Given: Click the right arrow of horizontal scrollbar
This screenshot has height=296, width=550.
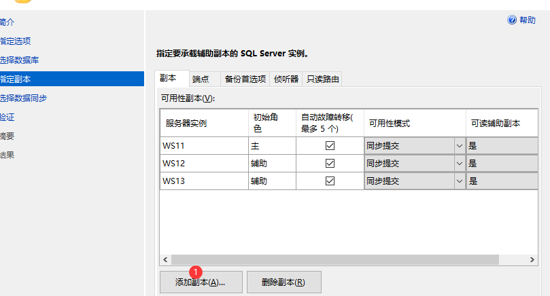Looking at the screenshot, I should pyautogui.click(x=532, y=259).
